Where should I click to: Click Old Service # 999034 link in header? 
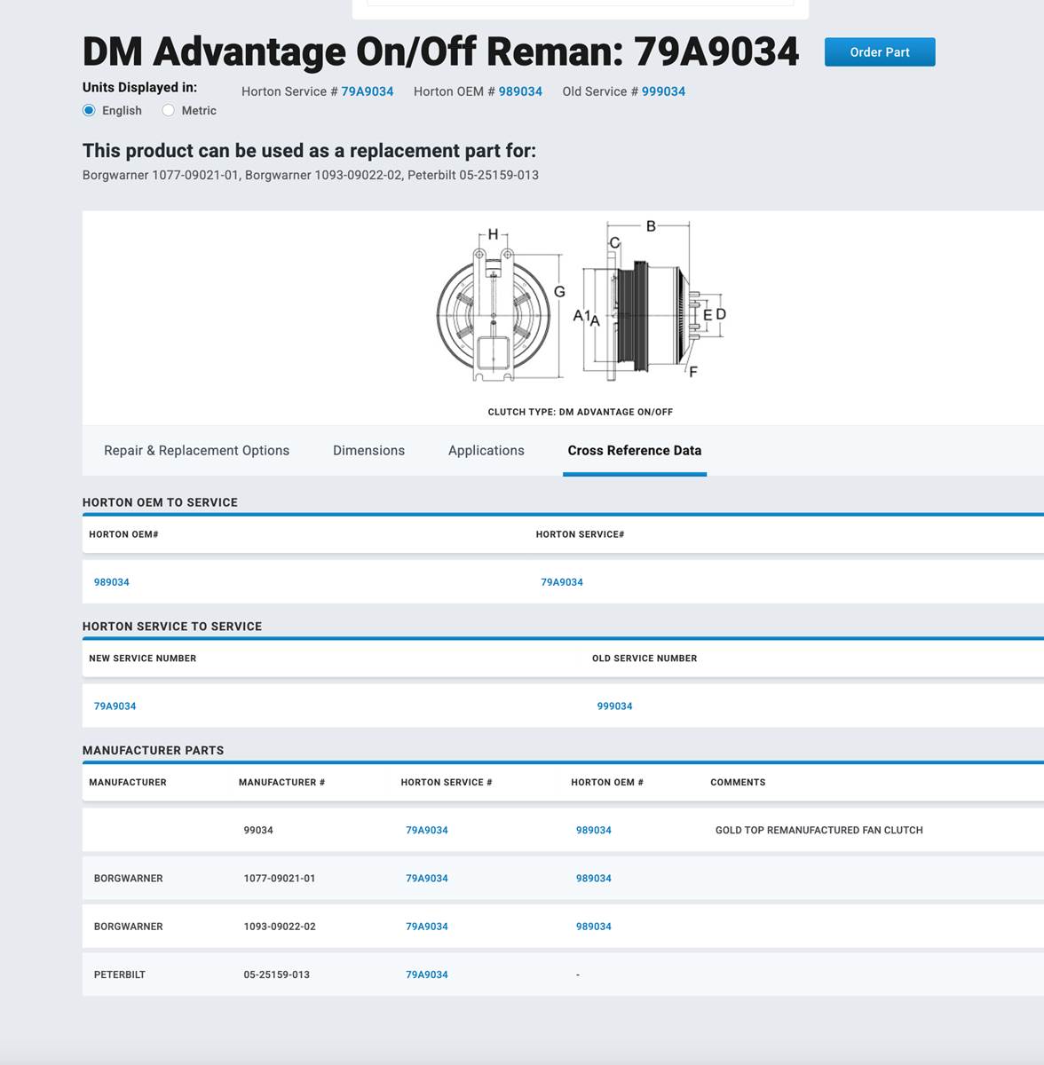click(663, 91)
